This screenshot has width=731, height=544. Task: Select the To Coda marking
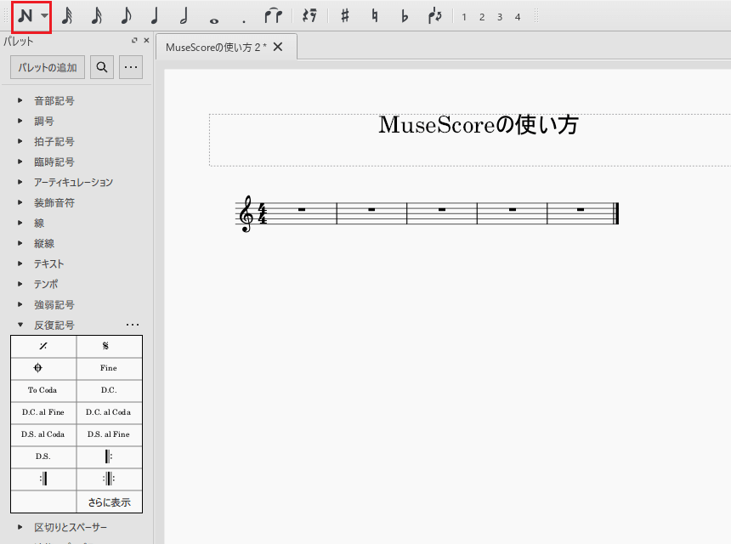coord(43,390)
